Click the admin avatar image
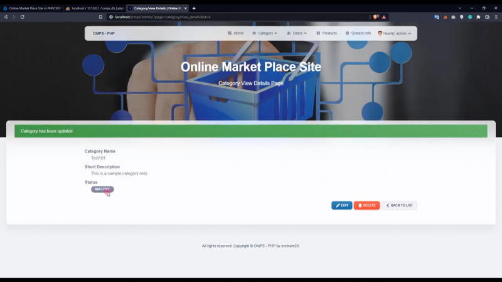This screenshot has height=282, width=502. tap(380, 33)
